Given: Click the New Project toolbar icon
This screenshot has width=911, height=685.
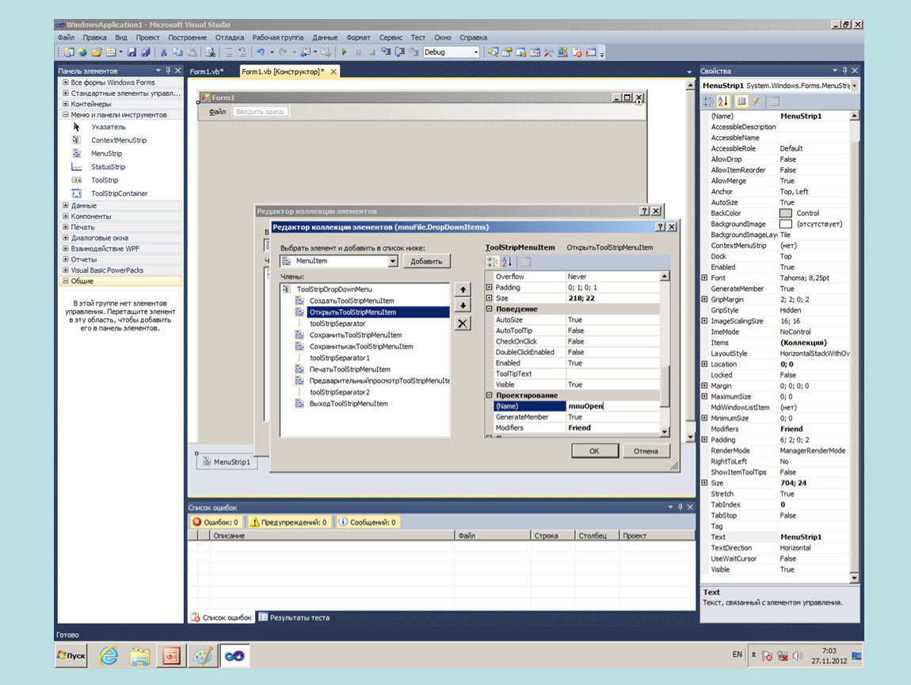Looking at the screenshot, I should [69, 52].
